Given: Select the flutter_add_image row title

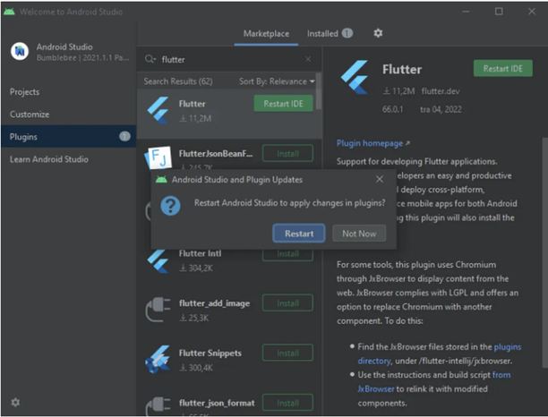Looking at the screenshot, I should pyautogui.click(x=214, y=303).
